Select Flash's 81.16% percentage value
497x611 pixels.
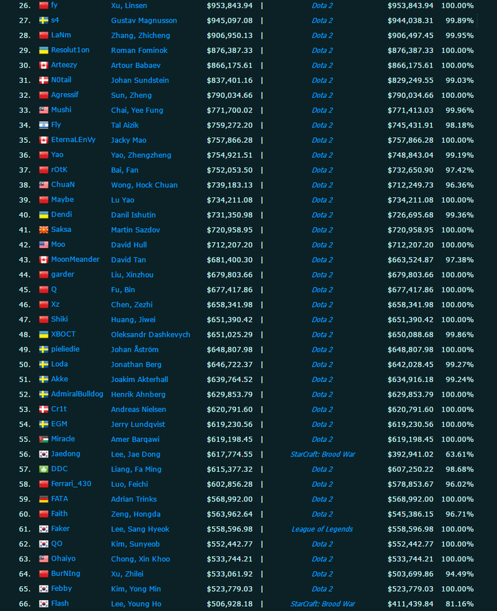(460, 604)
